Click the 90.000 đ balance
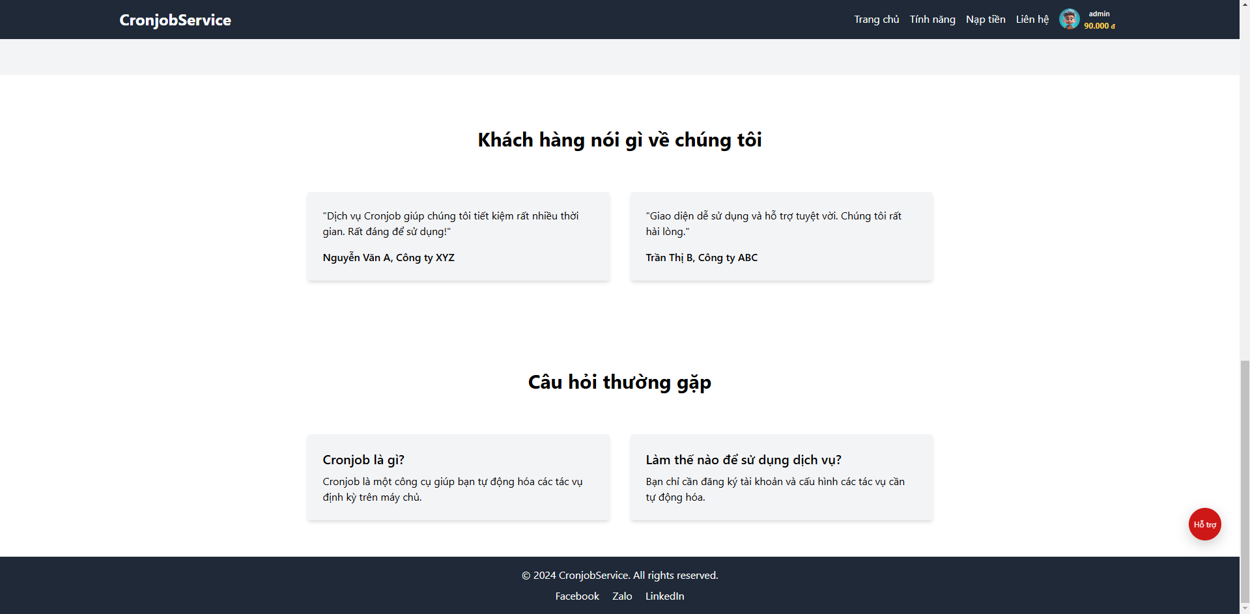This screenshot has width=1250, height=614. pyautogui.click(x=1099, y=26)
